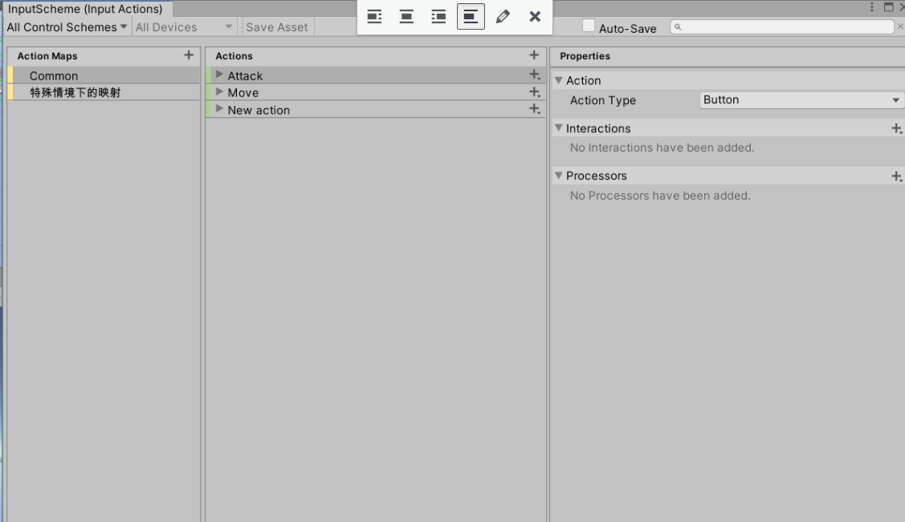Toggle the centered alignment option
Viewport: 905px width, 522px height.
pos(406,16)
